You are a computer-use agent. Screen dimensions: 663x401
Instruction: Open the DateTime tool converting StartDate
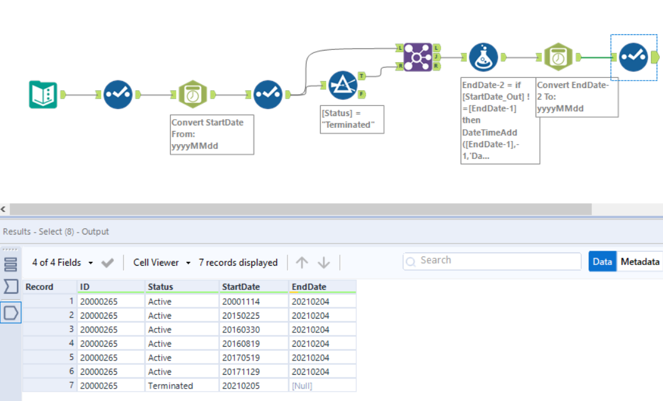click(x=192, y=94)
